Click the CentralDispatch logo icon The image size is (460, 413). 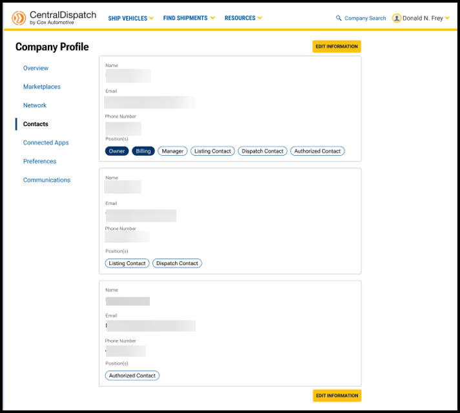click(x=19, y=18)
